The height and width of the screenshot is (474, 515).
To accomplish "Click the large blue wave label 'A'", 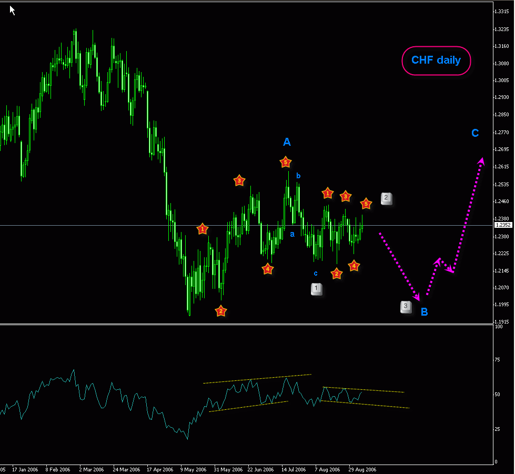I will (x=287, y=142).
